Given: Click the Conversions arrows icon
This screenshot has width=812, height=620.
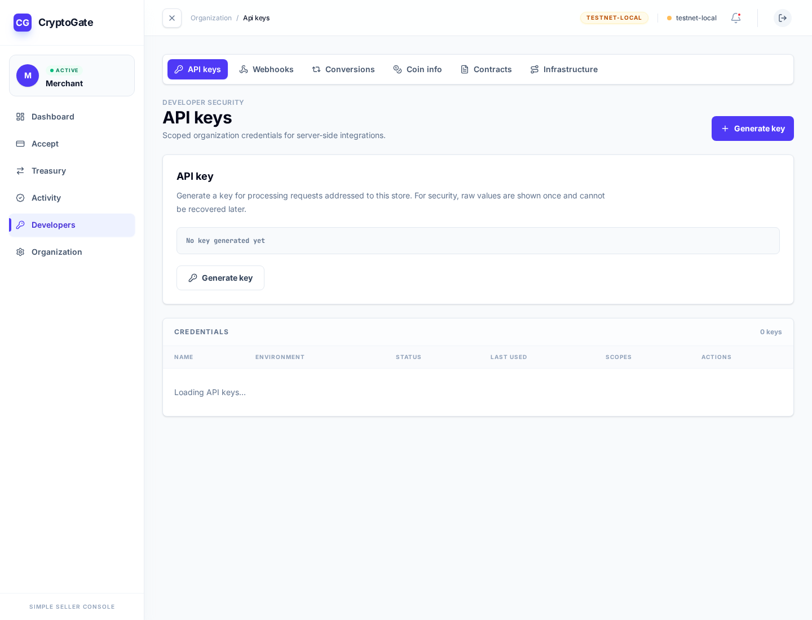Looking at the screenshot, I should (x=316, y=69).
